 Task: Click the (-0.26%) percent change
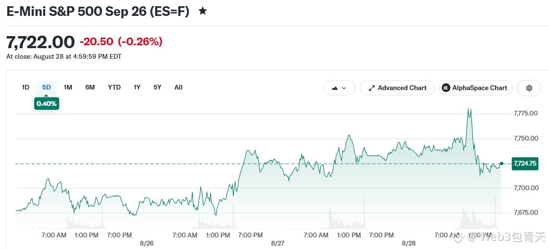140,42
